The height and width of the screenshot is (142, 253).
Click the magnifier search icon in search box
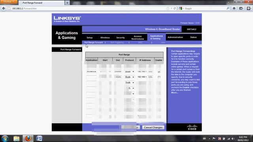[228, 8]
